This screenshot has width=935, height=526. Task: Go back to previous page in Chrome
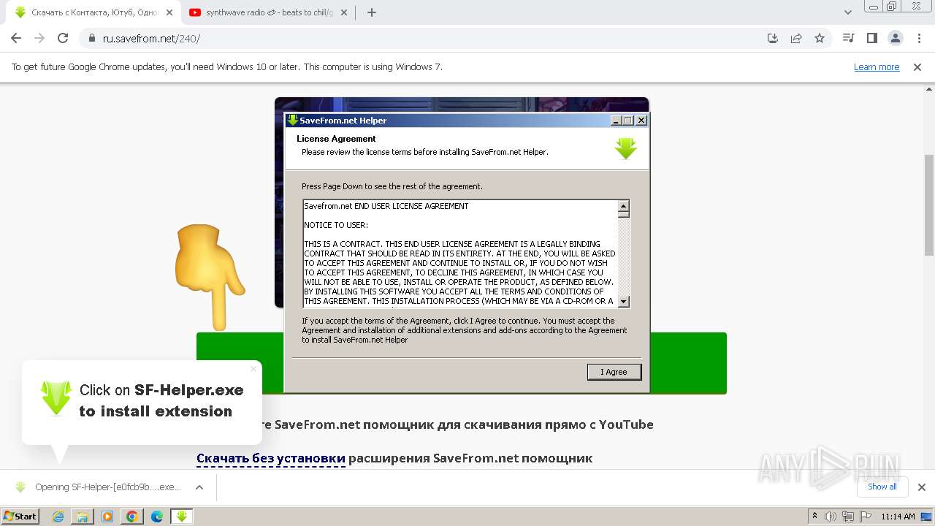click(16, 39)
